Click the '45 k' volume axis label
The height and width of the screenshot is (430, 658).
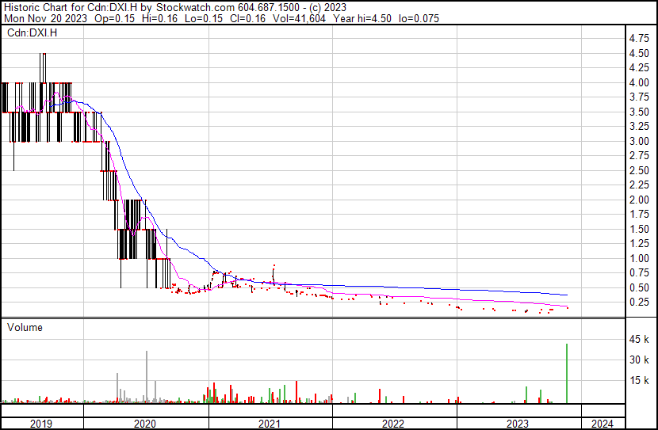639,339
